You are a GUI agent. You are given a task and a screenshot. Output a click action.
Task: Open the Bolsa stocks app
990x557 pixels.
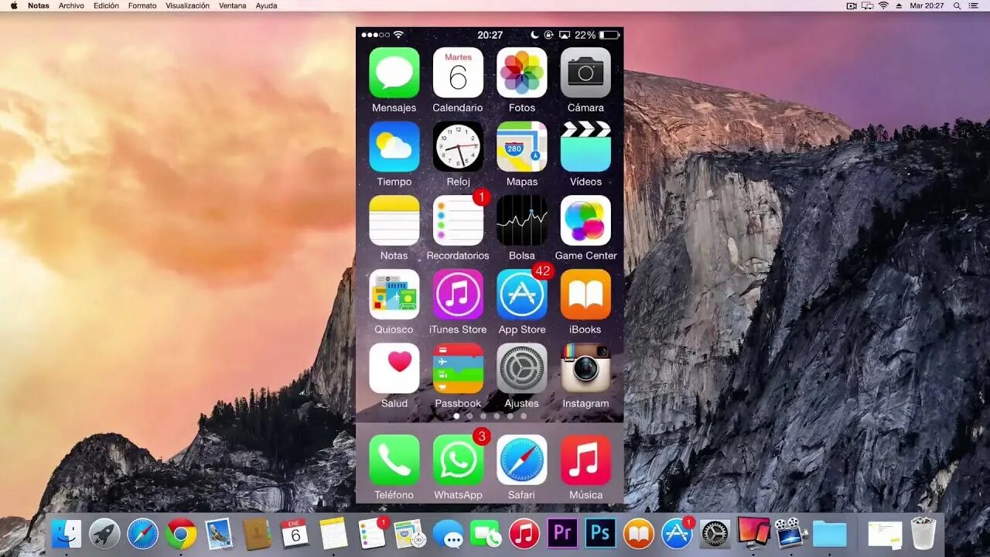coord(522,220)
